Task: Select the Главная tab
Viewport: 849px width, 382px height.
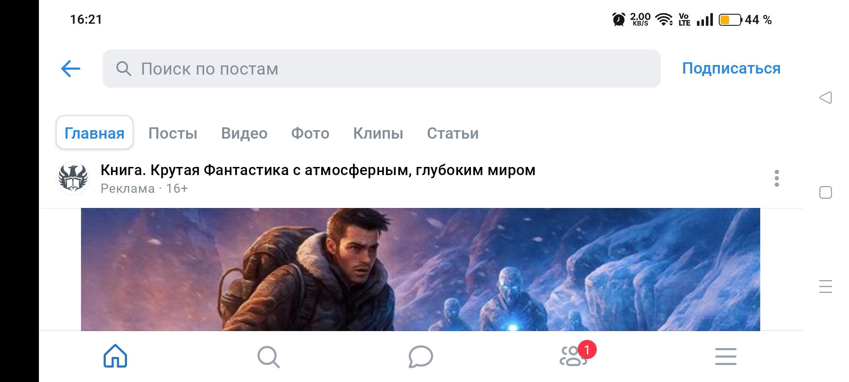Action: coord(94,133)
